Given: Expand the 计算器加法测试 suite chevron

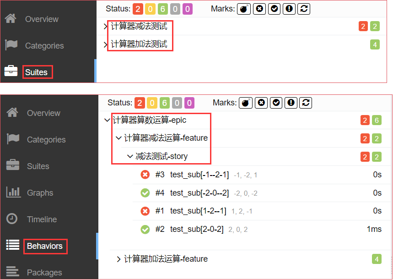Looking at the screenshot, I should click(x=106, y=44).
